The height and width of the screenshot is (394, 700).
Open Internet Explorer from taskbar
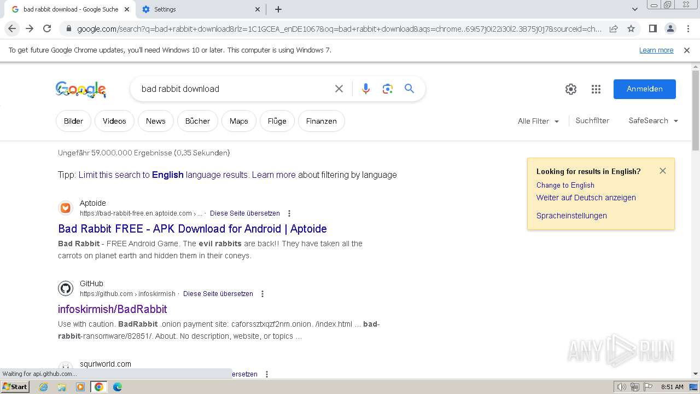click(x=44, y=387)
